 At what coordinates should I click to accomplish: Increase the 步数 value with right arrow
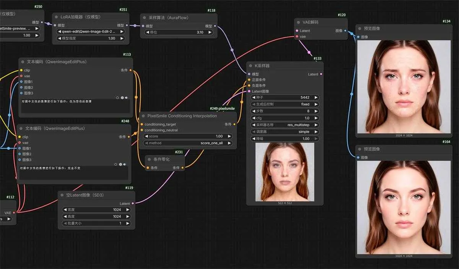click(x=316, y=111)
